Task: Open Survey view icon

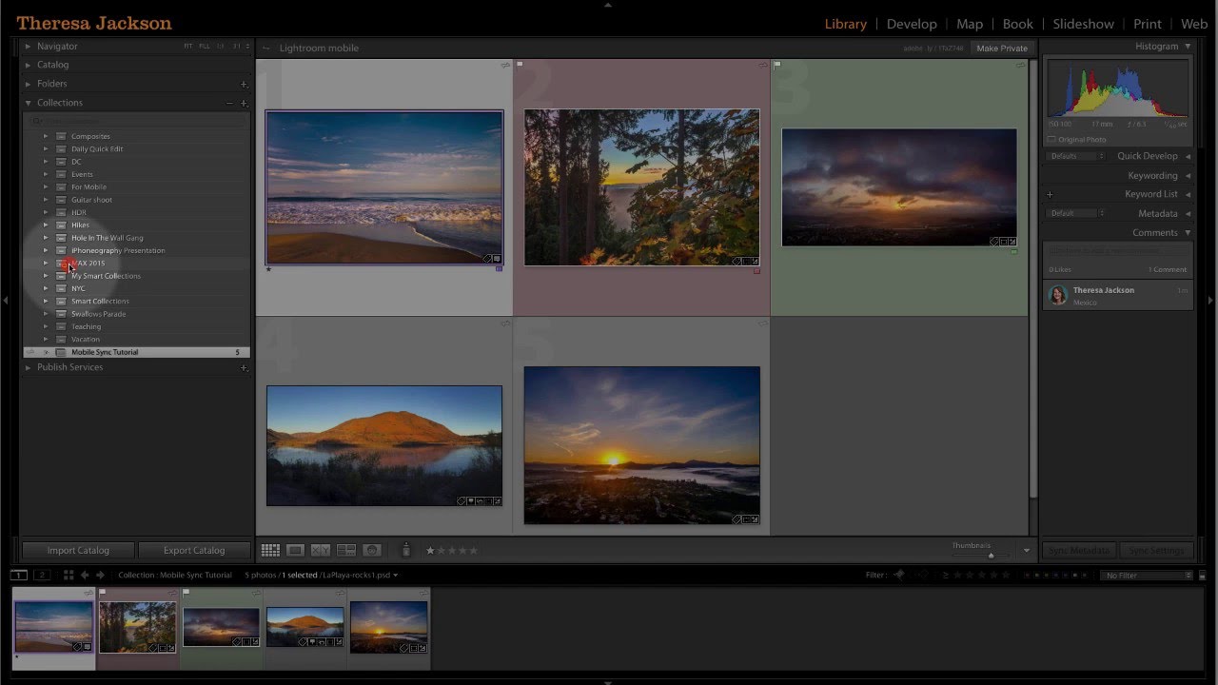Action: (x=346, y=550)
